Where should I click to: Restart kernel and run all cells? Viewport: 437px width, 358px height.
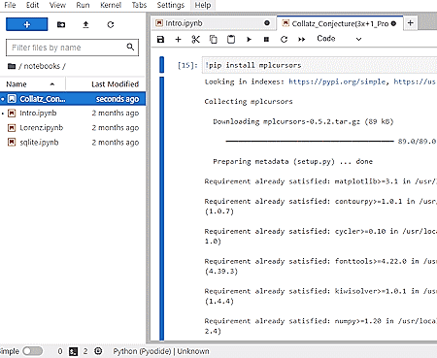pos(302,40)
